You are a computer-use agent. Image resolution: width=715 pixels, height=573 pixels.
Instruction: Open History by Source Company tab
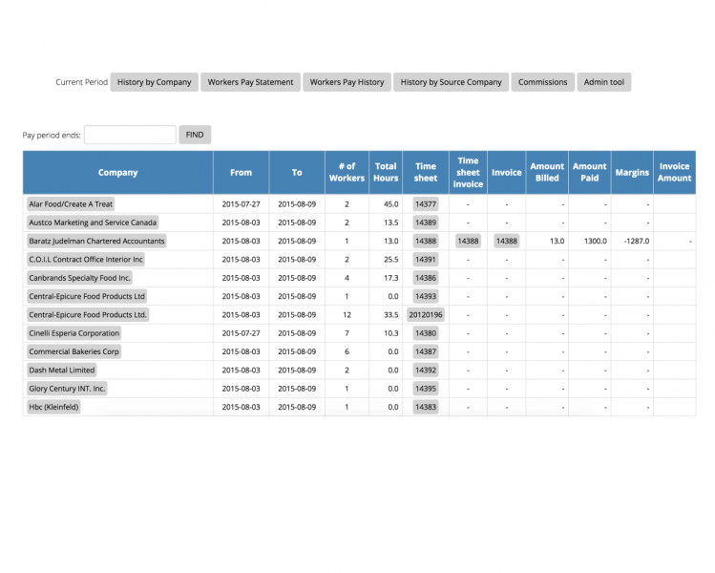click(x=451, y=82)
